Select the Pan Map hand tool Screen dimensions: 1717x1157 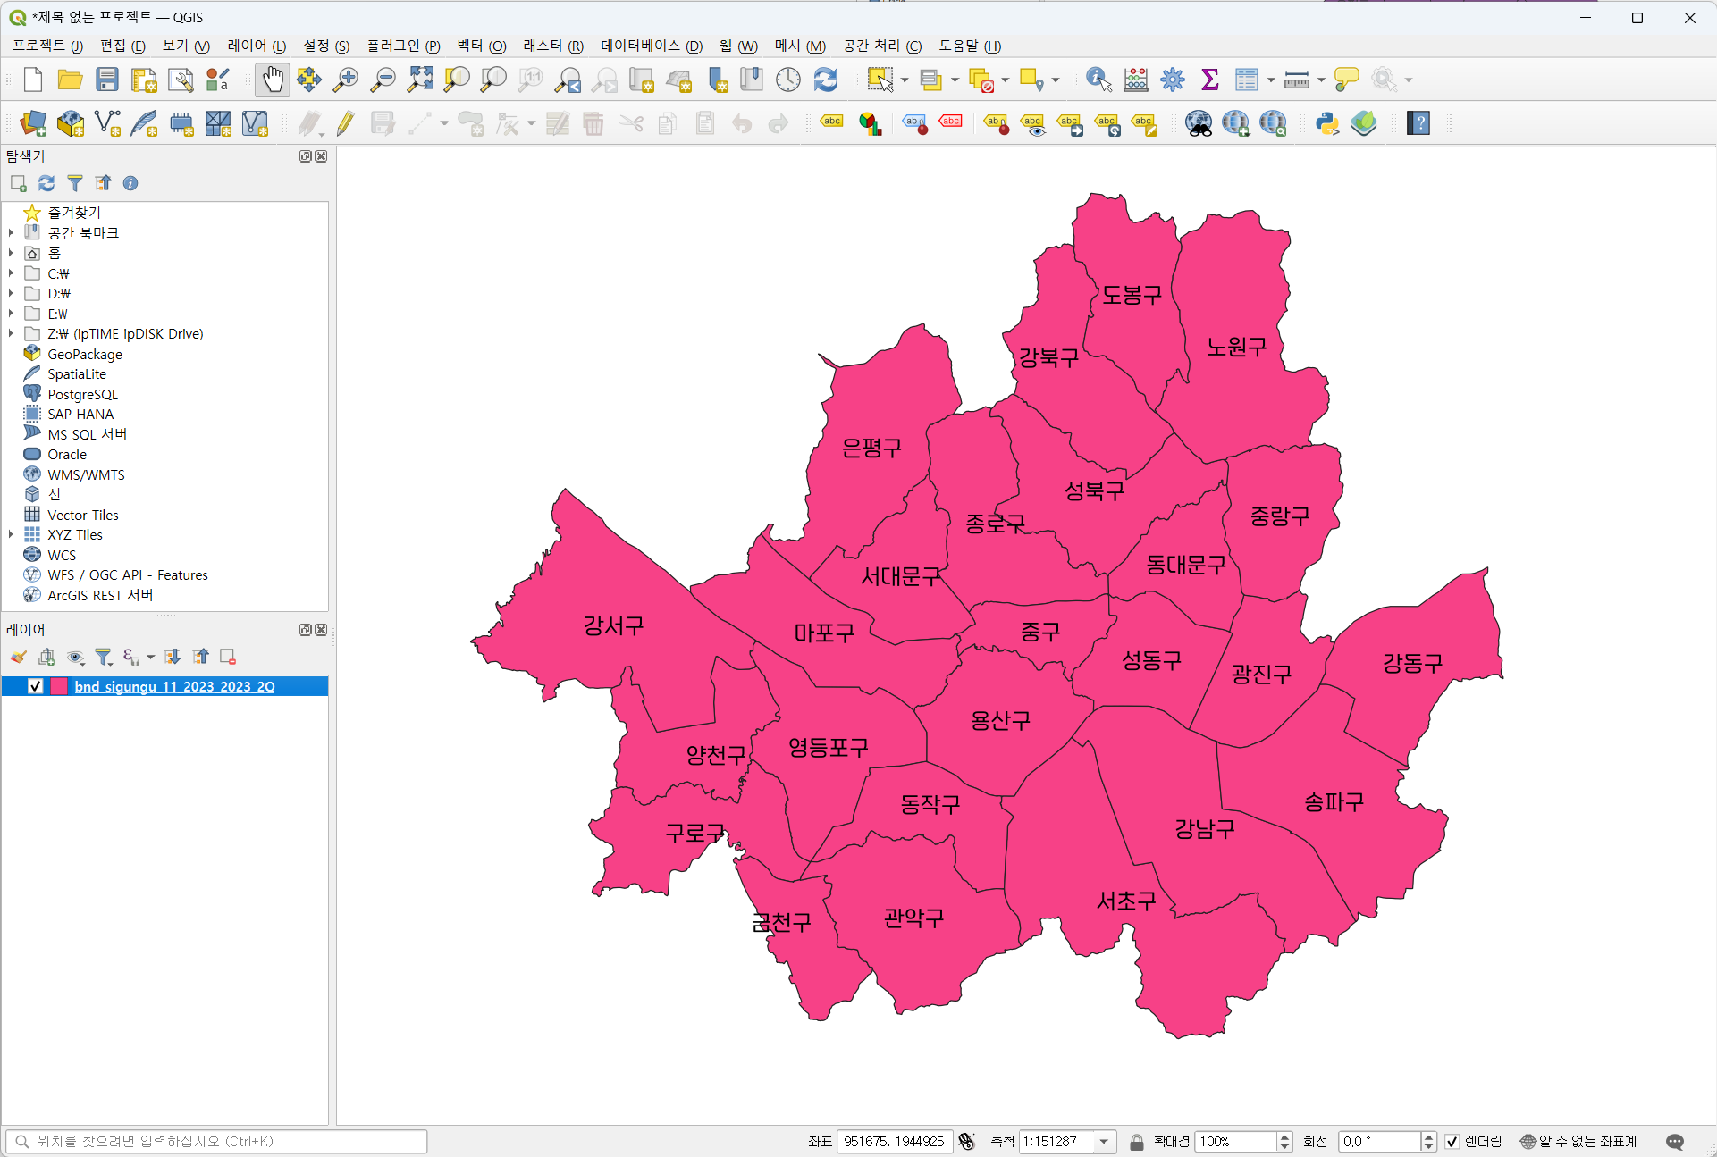[x=273, y=80]
